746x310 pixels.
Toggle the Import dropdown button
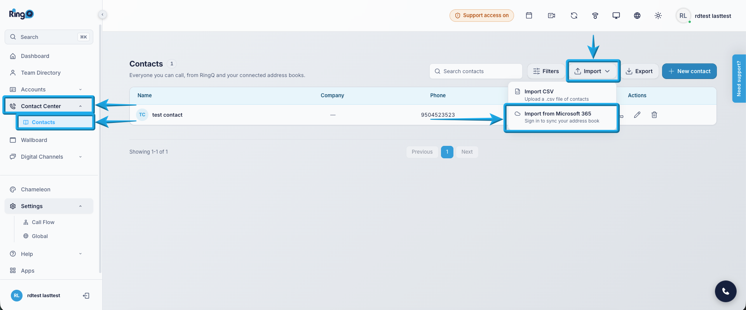[593, 71]
